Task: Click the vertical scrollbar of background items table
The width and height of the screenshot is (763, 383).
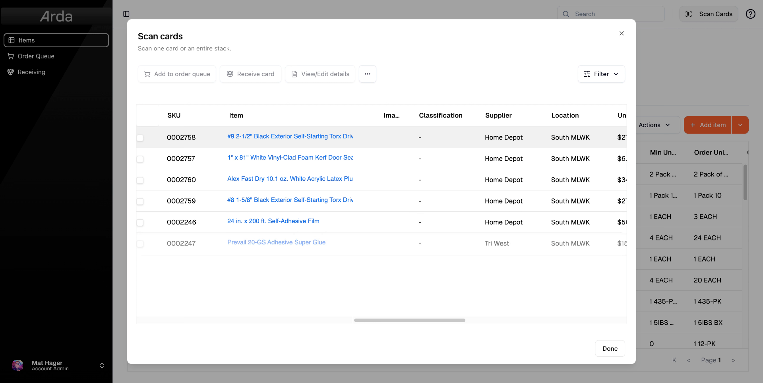Action: pos(745,182)
